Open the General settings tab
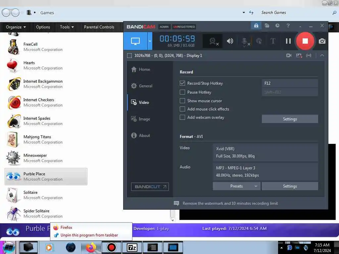This screenshot has width=339, height=254. pos(142,86)
